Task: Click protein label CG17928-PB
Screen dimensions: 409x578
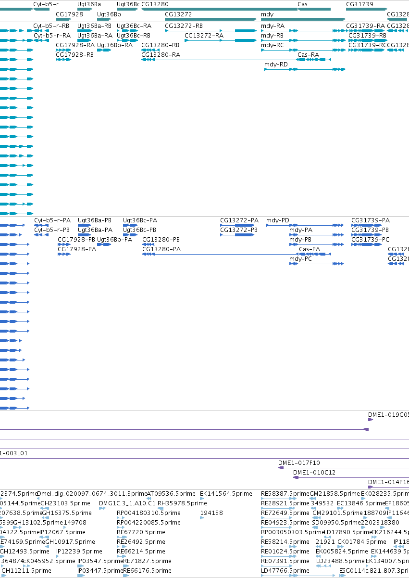Action: (x=77, y=239)
